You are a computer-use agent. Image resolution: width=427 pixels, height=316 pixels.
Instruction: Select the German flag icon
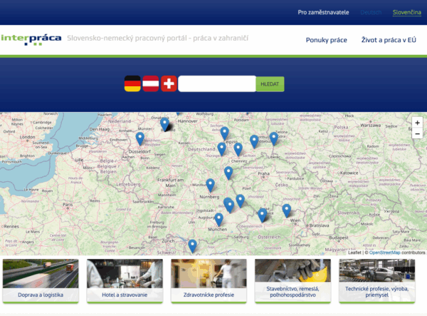[132, 83]
